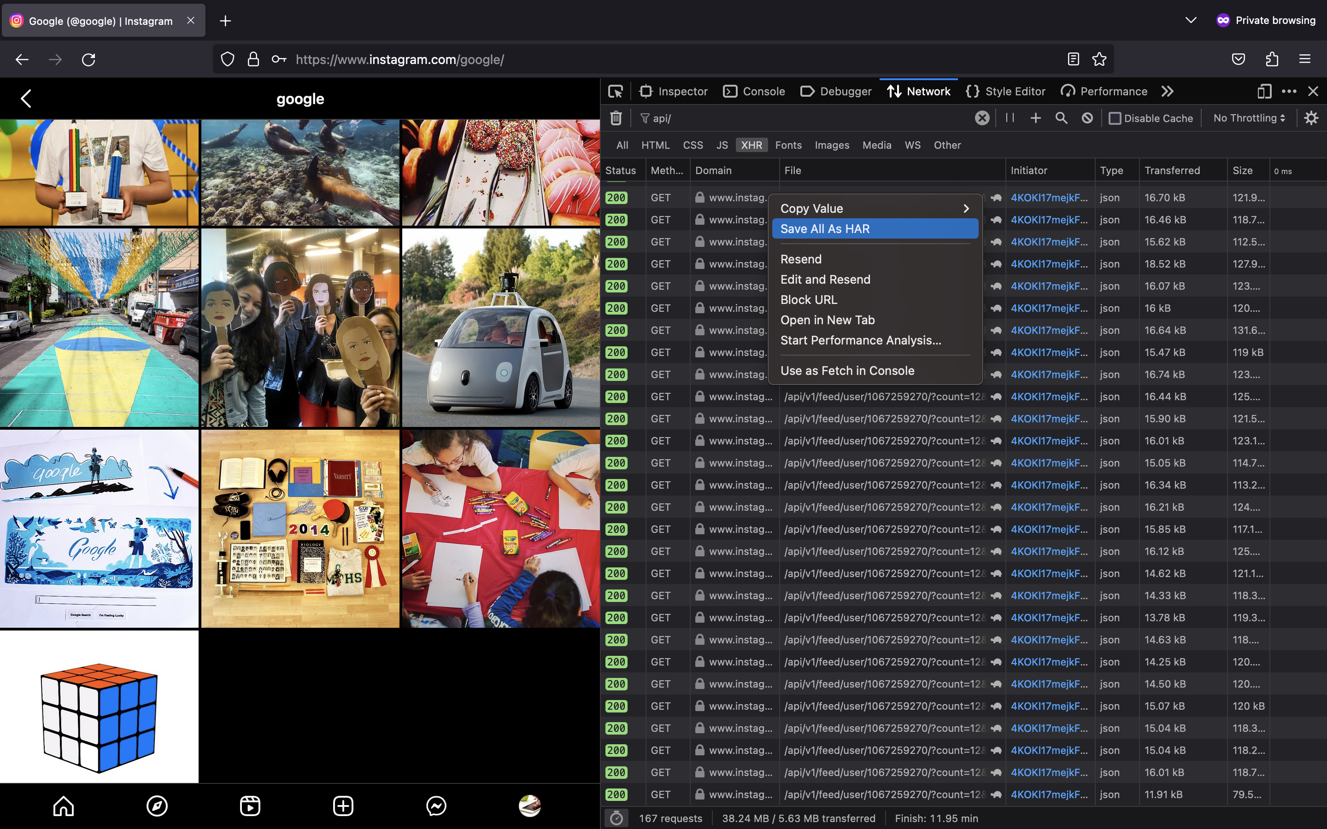Filter requests by WS

tap(912, 145)
